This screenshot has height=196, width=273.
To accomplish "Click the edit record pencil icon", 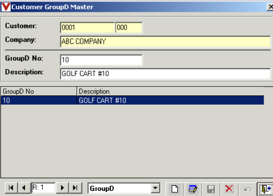I will pos(192,189).
